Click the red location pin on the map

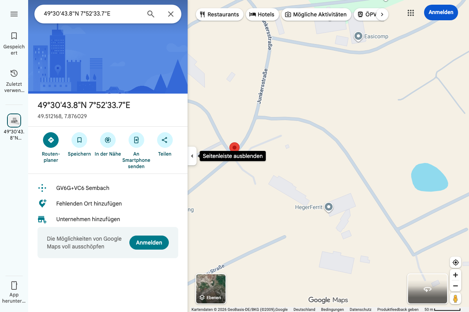pos(234,147)
